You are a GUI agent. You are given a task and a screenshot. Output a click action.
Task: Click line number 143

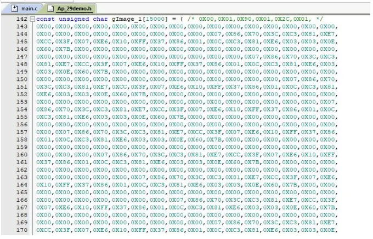(x=21, y=27)
